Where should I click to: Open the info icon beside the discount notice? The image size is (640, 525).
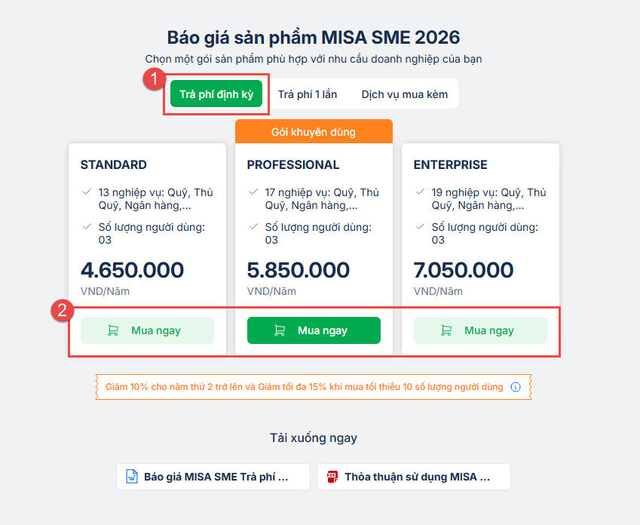[516, 387]
